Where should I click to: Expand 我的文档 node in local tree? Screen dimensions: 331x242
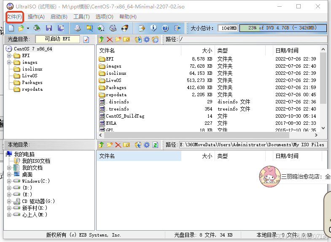9,168
